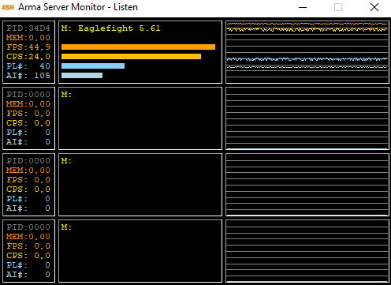Close the Arma Server Monitor window

[374, 7]
